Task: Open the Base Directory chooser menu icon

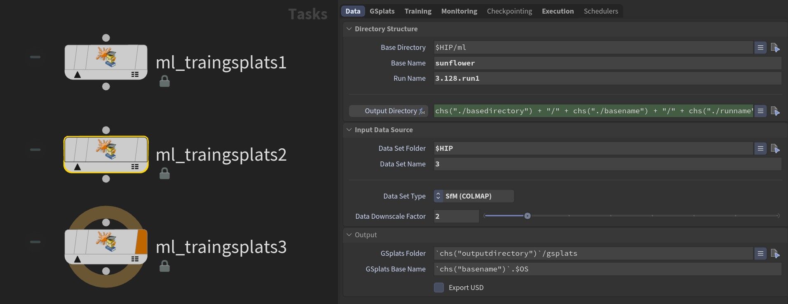Action: pos(760,47)
